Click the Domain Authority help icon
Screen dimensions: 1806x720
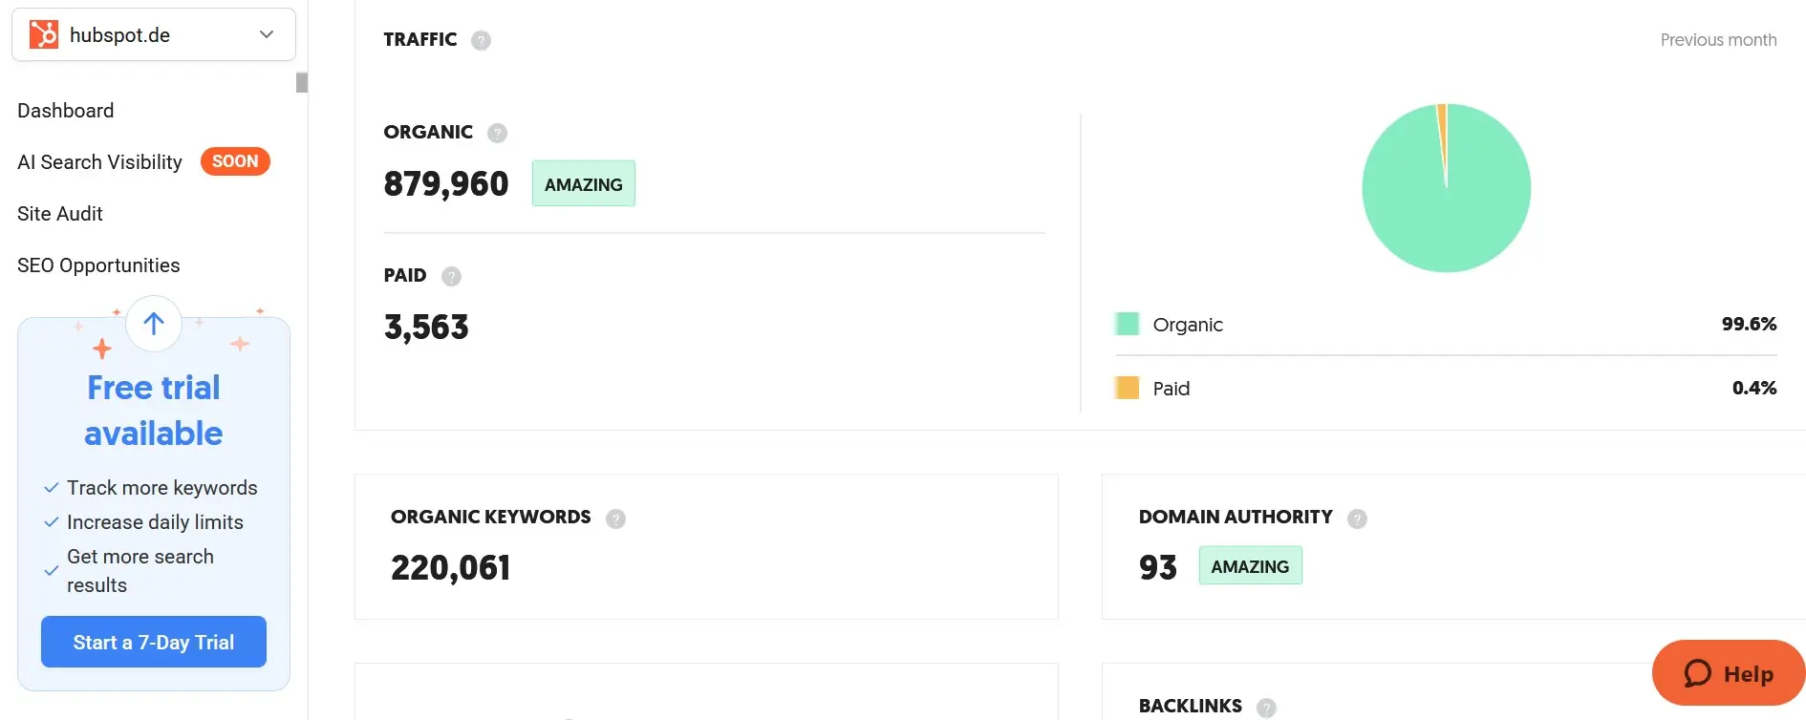(x=1359, y=518)
